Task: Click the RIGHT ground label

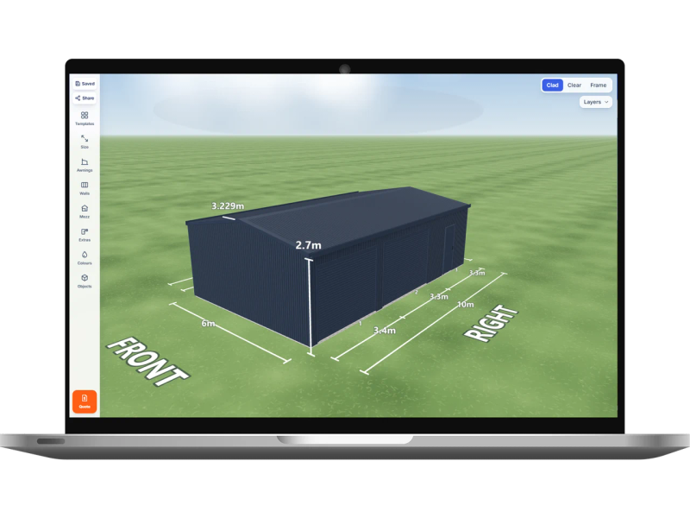Action: point(491,323)
